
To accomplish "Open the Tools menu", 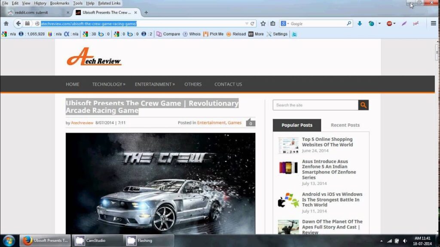I will [78, 3].
